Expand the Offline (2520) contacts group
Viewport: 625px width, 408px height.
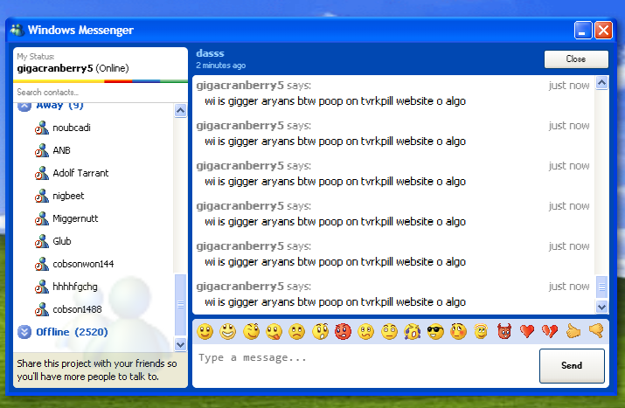point(24,332)
